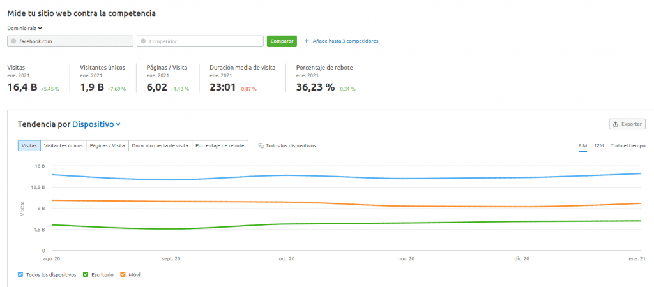Click the Exportar button
The width and height of the screenshot is (654, 287).
pyautogui.click(x=627, y=124)
